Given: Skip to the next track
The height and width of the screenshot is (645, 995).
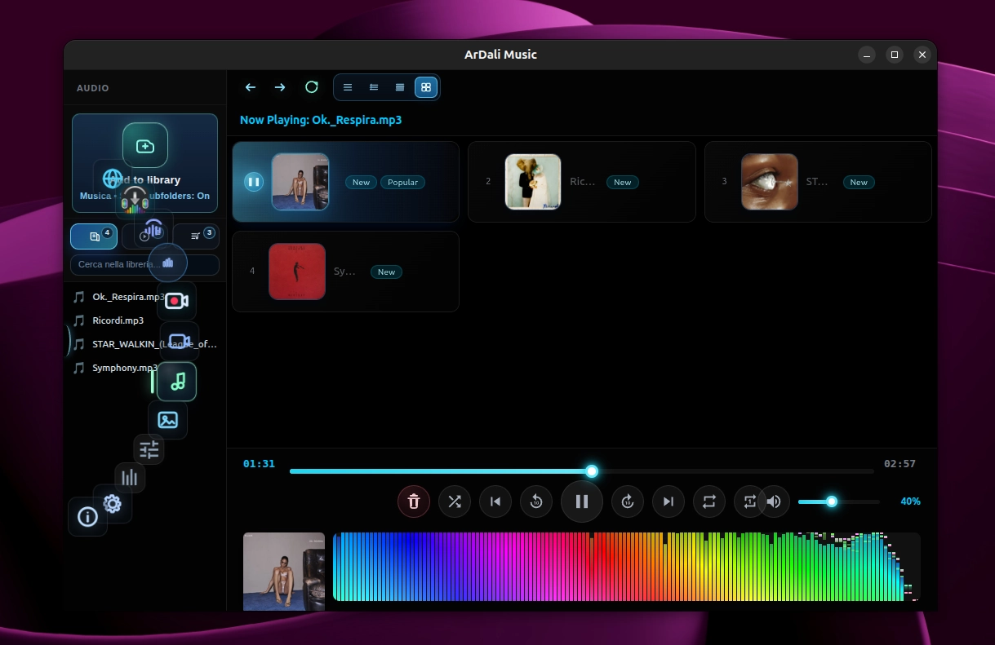Looking at the screenshot, I should [x=669, y=501].
